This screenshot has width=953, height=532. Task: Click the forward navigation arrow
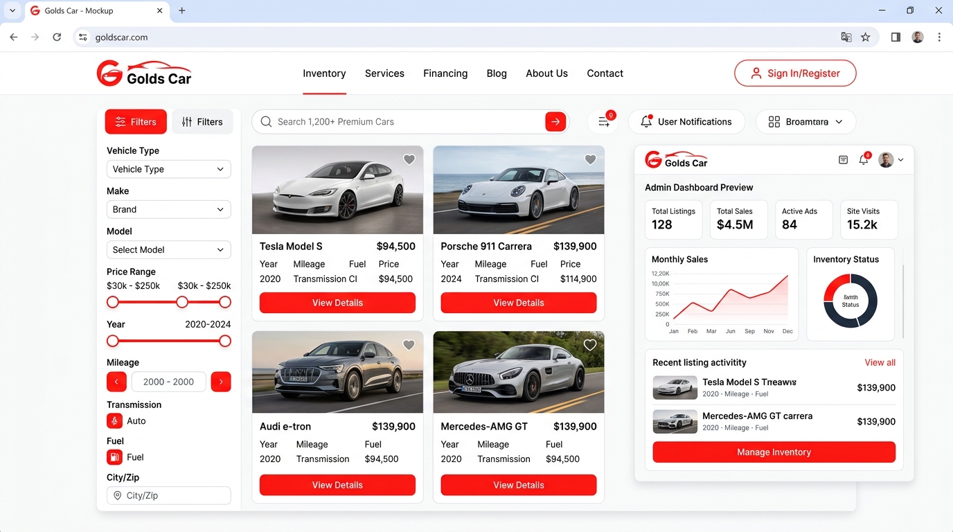pyautogui.click(x=35, y=37)
